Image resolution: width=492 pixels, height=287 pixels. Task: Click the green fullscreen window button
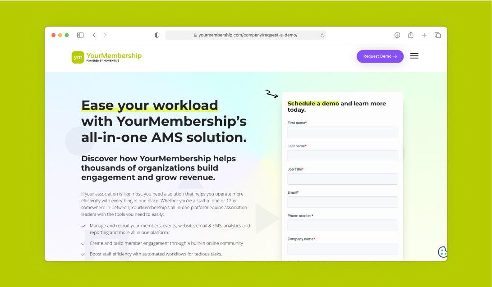(x=67, y=35)
